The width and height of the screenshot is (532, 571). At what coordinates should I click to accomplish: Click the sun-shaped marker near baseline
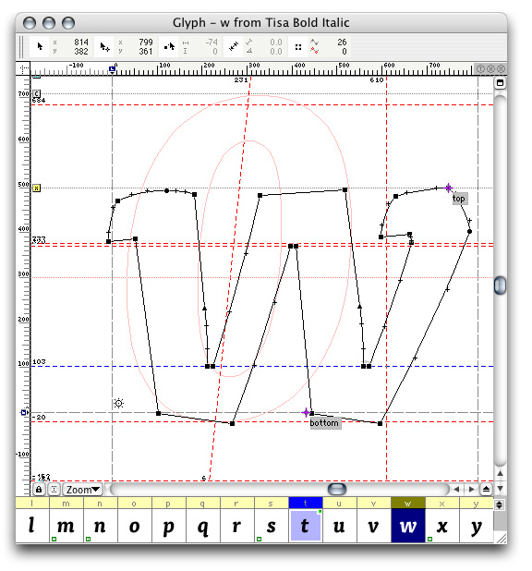click(119, 403)
